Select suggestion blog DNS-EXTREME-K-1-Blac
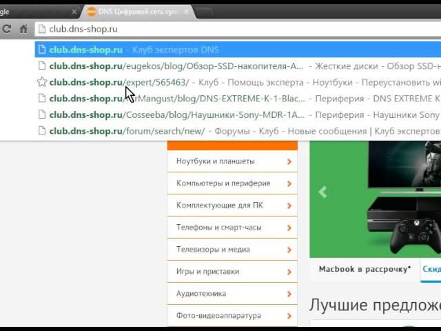Screen dimensions: 441x331 (238, 99)
